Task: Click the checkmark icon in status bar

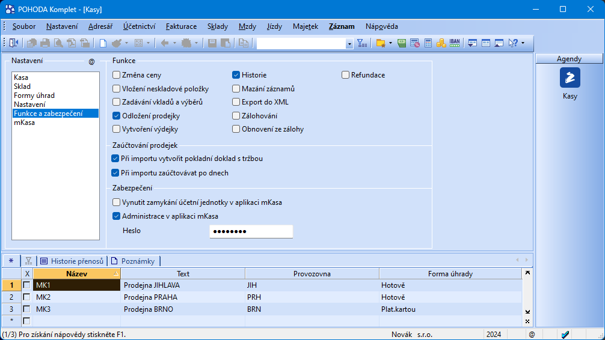Action: 565,335
